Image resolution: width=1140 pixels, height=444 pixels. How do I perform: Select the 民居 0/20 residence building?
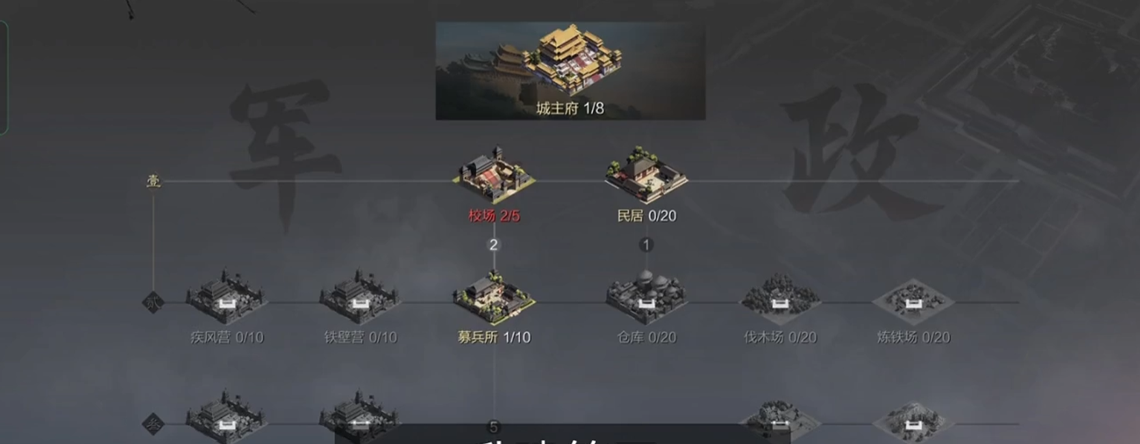[646, 175]
